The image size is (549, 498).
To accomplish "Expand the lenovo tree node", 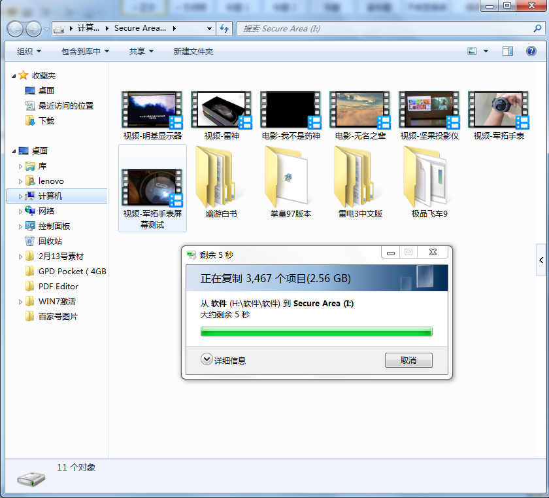I will click(20, 181).
